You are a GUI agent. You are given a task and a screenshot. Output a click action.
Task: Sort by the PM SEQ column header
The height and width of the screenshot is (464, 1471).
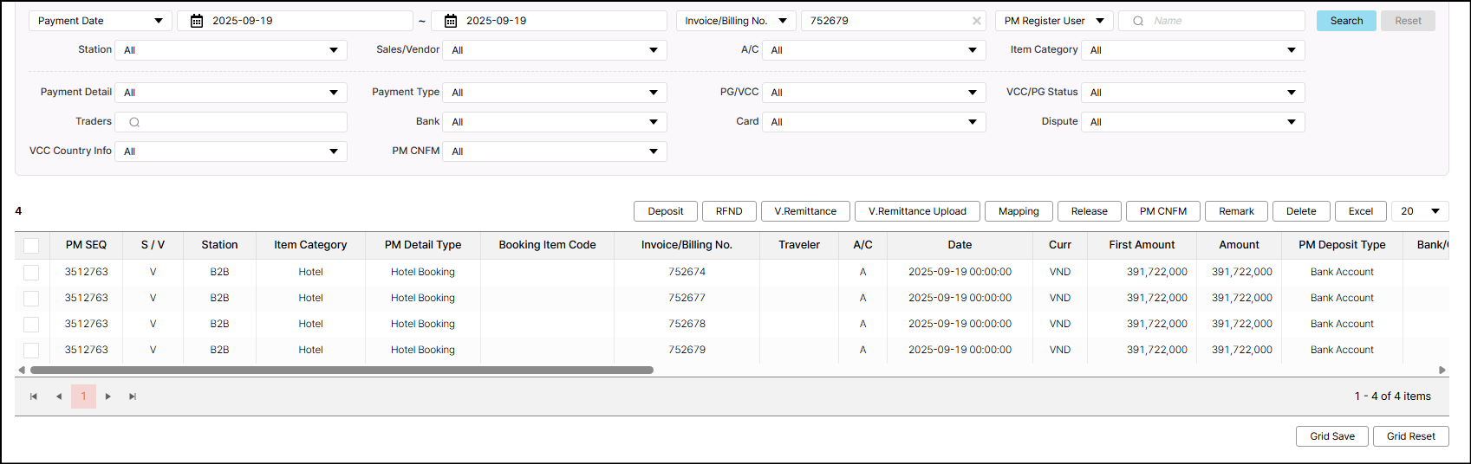click(x=86, y=245)
